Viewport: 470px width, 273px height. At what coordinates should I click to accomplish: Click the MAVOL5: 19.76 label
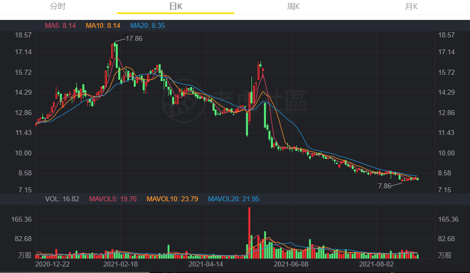click(113, 199)
